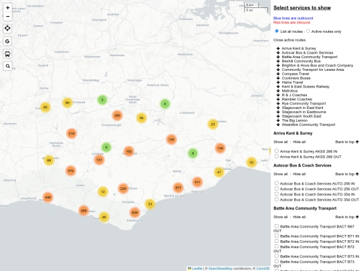Jump to The Big Lemon section

(294, 120)
